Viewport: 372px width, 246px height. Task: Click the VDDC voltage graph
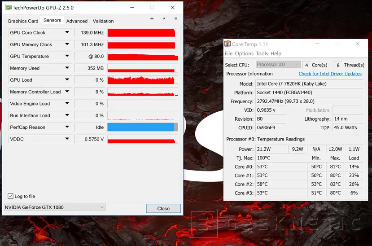point(143,139)
